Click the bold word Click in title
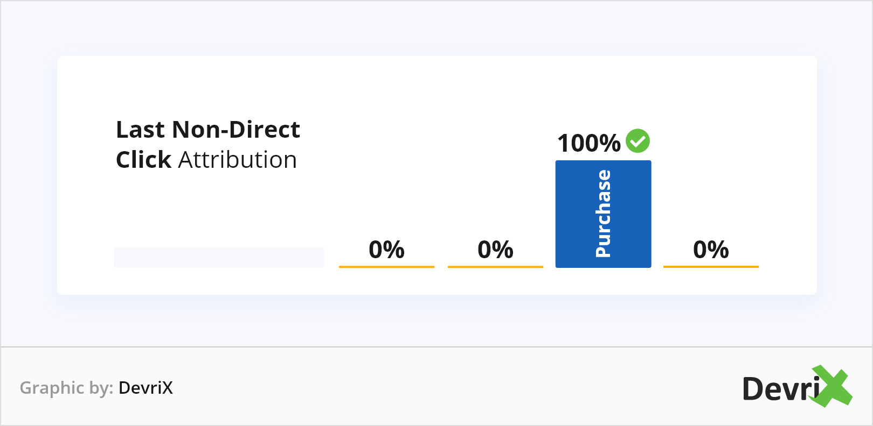 point(143,160)
